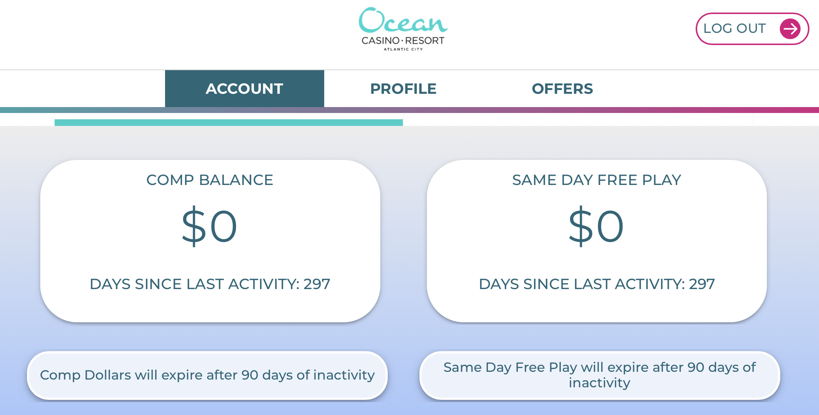
Task: Click days since last activity under Comp Balance
Action: pos(210,284)
